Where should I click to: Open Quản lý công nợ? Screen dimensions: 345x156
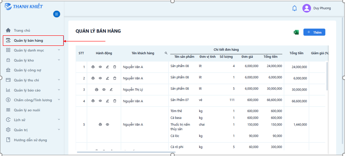click(x=27, y=70)
